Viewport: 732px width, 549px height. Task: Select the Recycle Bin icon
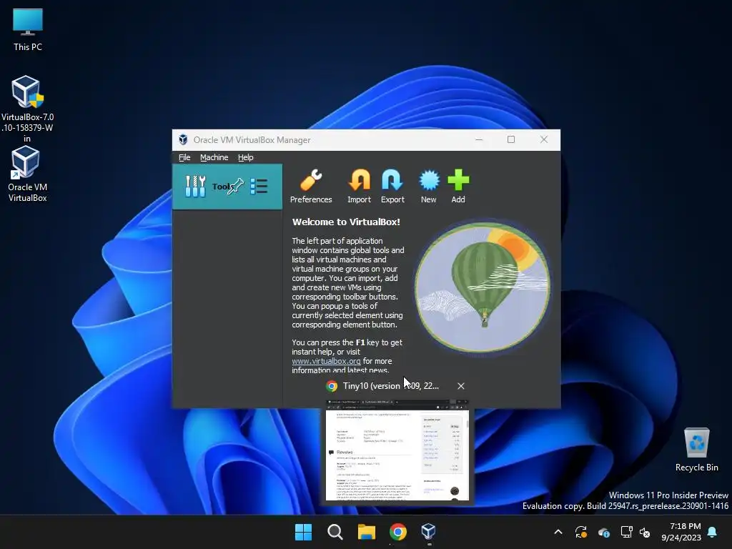696,450
